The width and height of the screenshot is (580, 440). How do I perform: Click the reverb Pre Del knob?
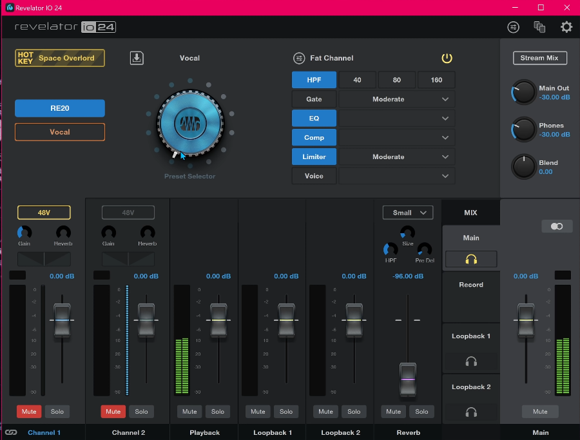coord(425,249)
